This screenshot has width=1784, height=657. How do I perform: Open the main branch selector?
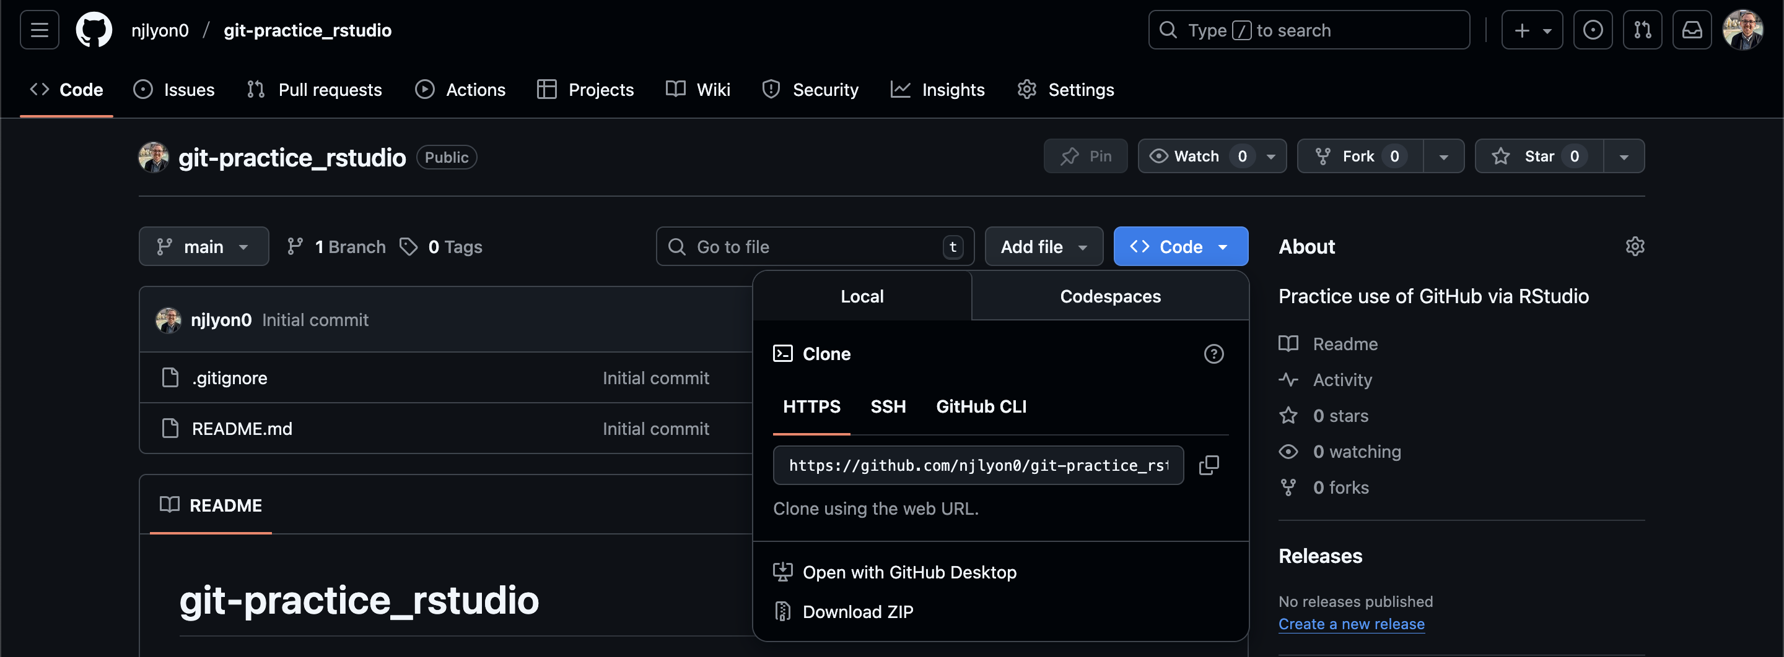point(203,246)
